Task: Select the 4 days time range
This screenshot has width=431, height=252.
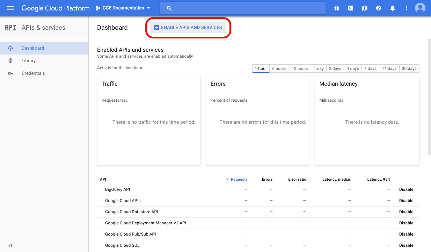Action: (353, 69)
